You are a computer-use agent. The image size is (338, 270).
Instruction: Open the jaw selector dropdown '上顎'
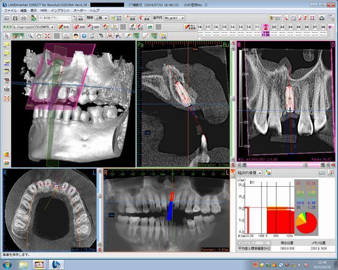[x=101, y=18]
